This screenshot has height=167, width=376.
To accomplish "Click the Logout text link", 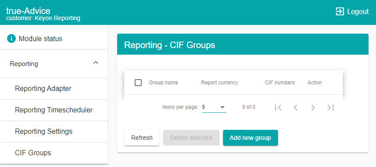I will tap(358, 11).
